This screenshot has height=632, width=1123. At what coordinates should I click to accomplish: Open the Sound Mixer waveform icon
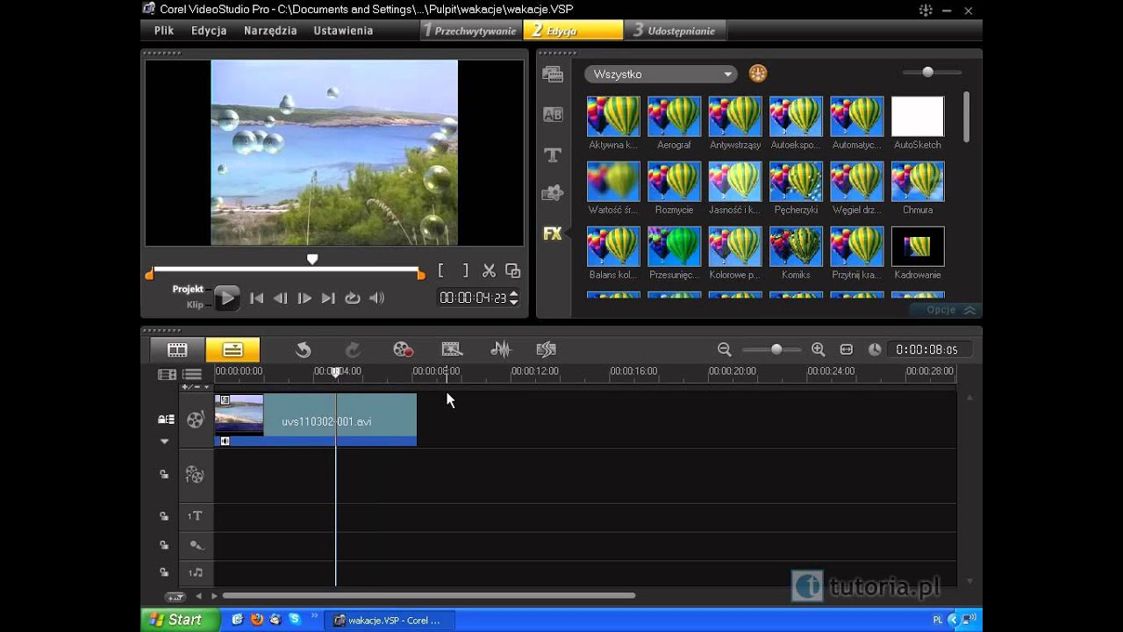500,349
